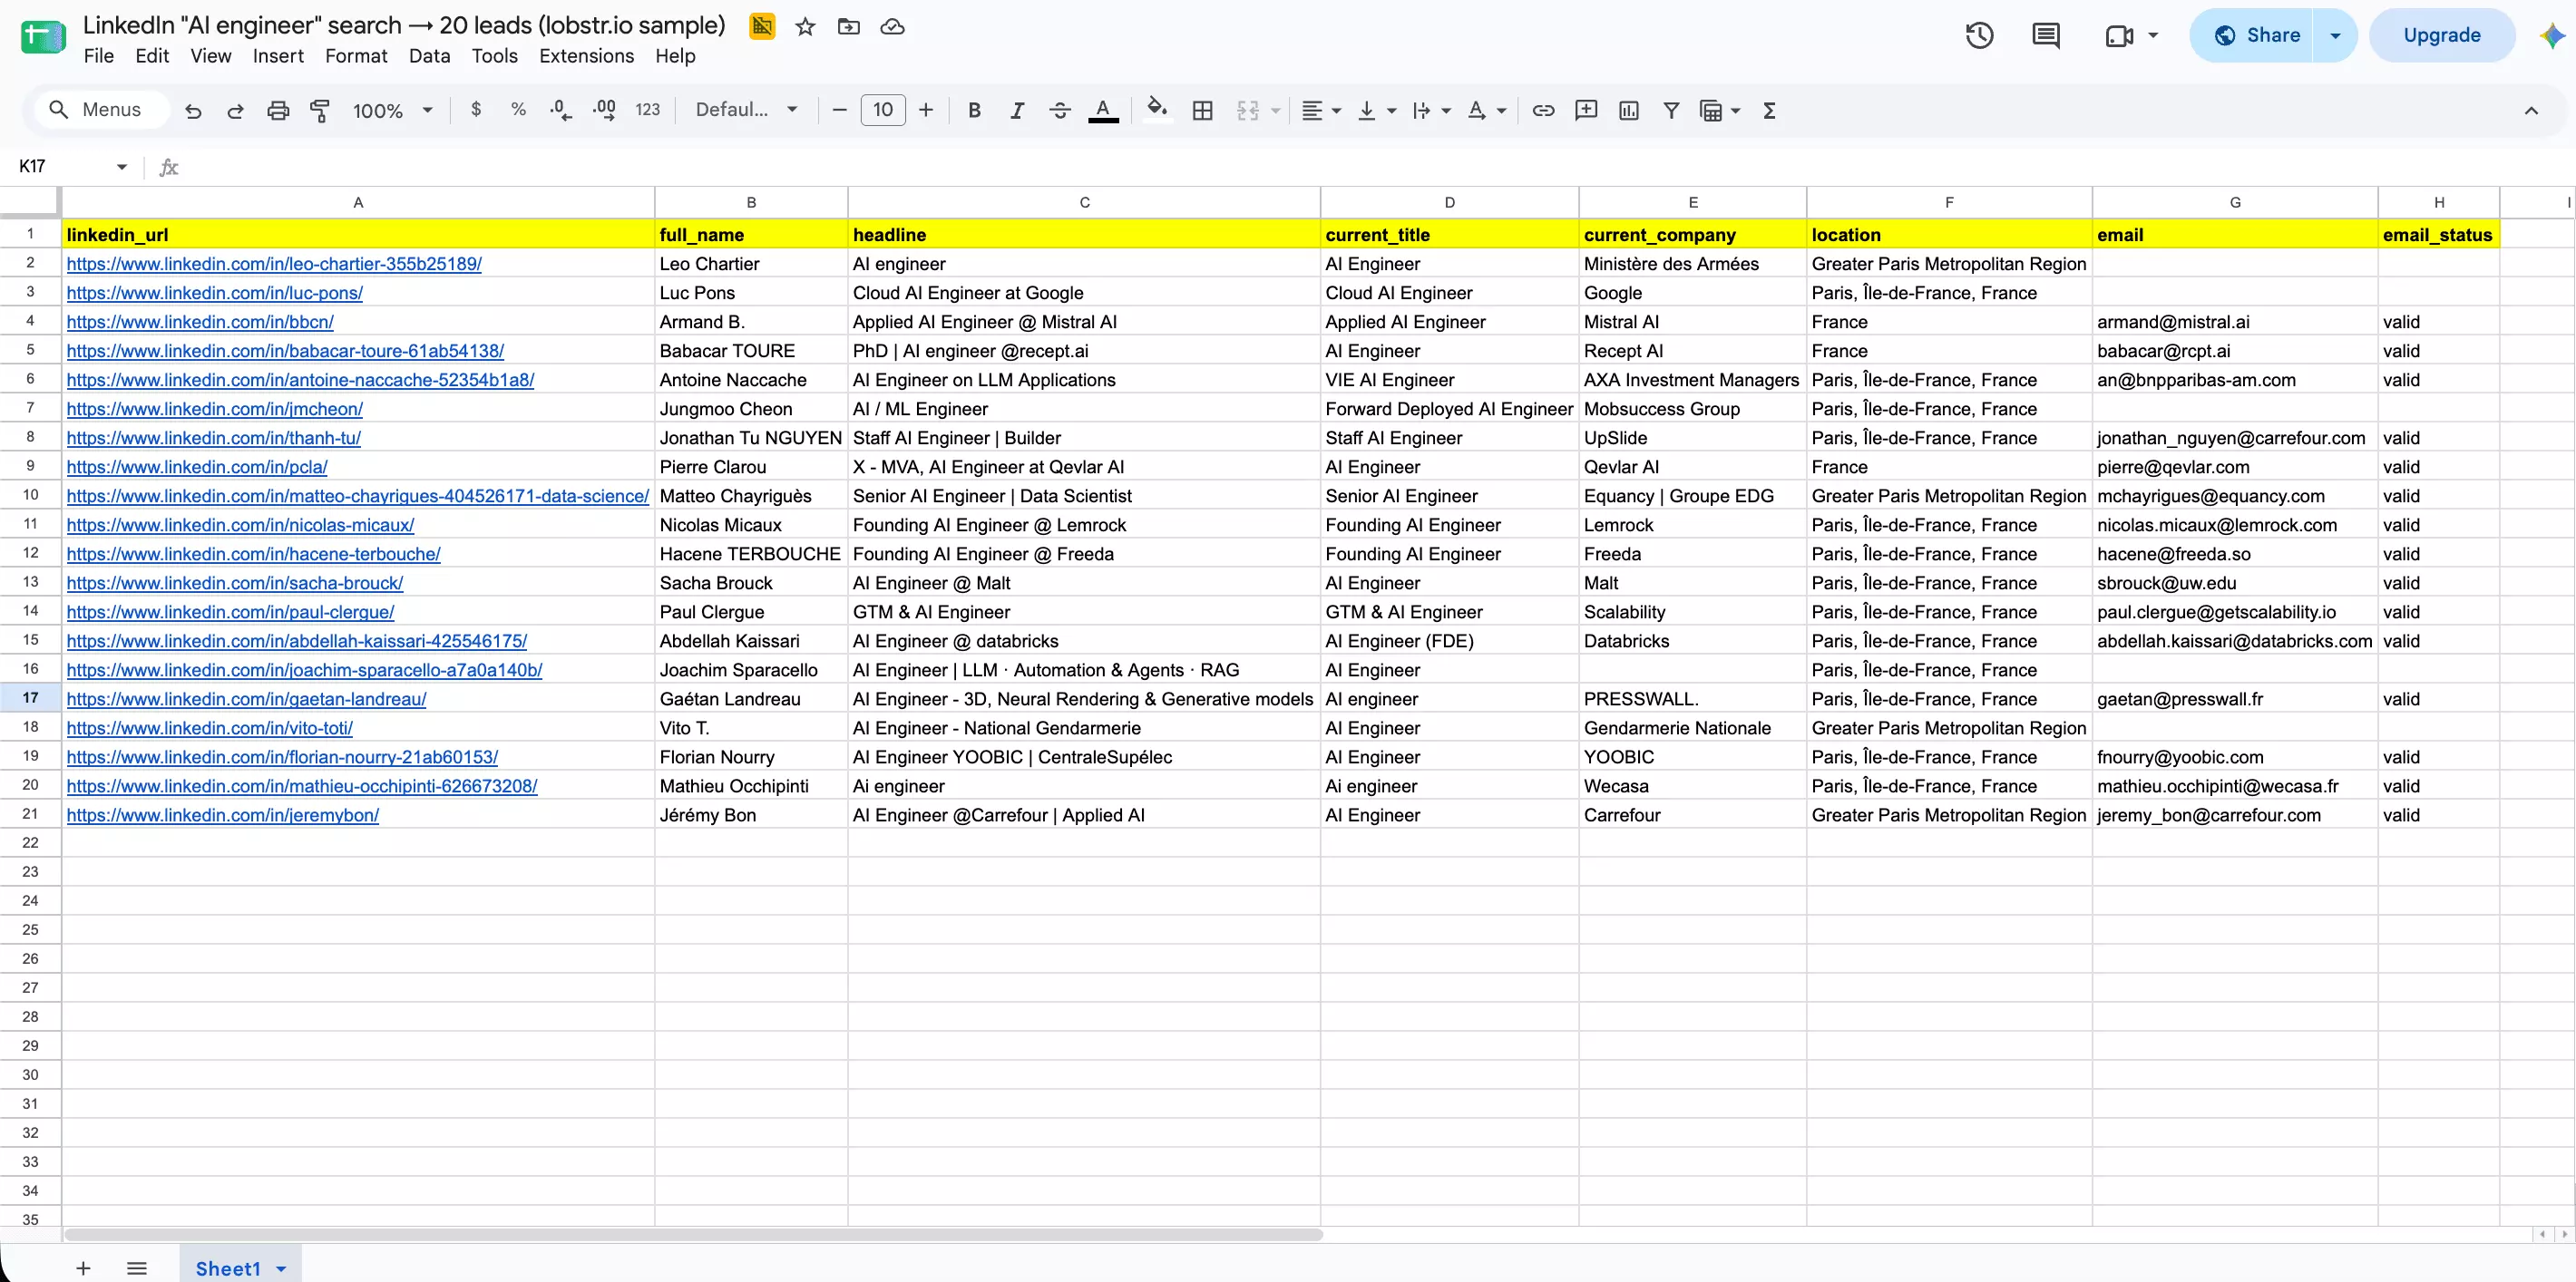Viewport: 2576px width, 1282px height.
Task: Open the Share options arrow
Action: 2335,36
